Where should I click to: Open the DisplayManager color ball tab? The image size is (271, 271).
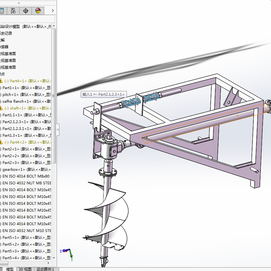point(38,11)
